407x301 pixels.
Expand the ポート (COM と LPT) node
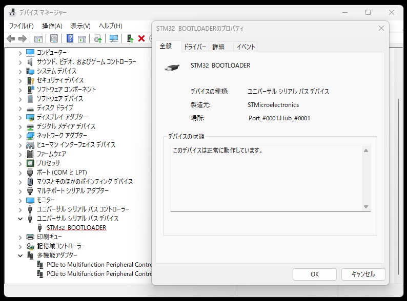click(x=20, y=173)
